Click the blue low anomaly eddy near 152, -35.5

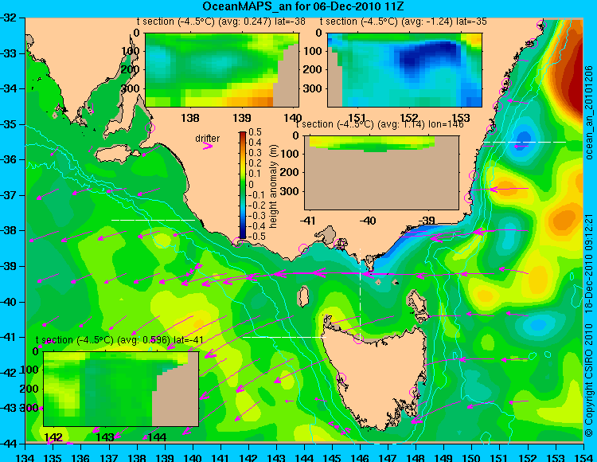click(524, 139)
